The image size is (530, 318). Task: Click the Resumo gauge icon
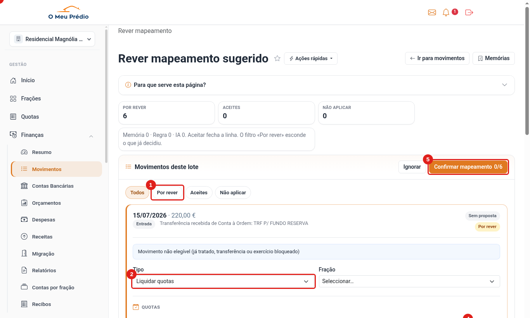tap(24, 152)
